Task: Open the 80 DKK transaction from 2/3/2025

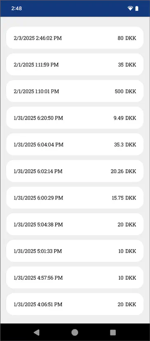Action: tap(75, 38)
